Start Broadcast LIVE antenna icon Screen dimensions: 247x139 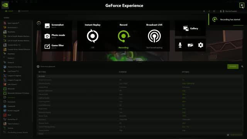(x=154, y=36)
